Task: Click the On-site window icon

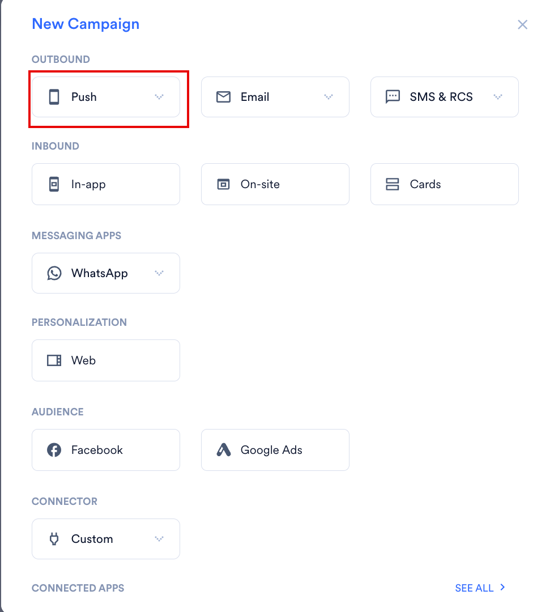Action: click(223, 184)
